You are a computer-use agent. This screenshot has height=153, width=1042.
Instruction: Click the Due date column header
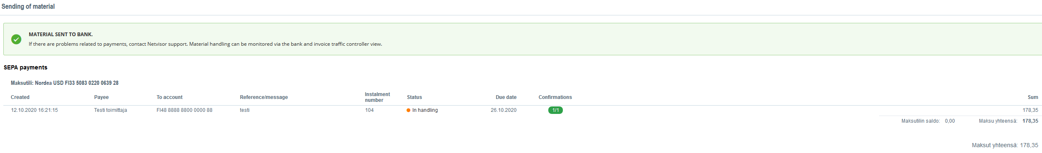pos(506,97)
